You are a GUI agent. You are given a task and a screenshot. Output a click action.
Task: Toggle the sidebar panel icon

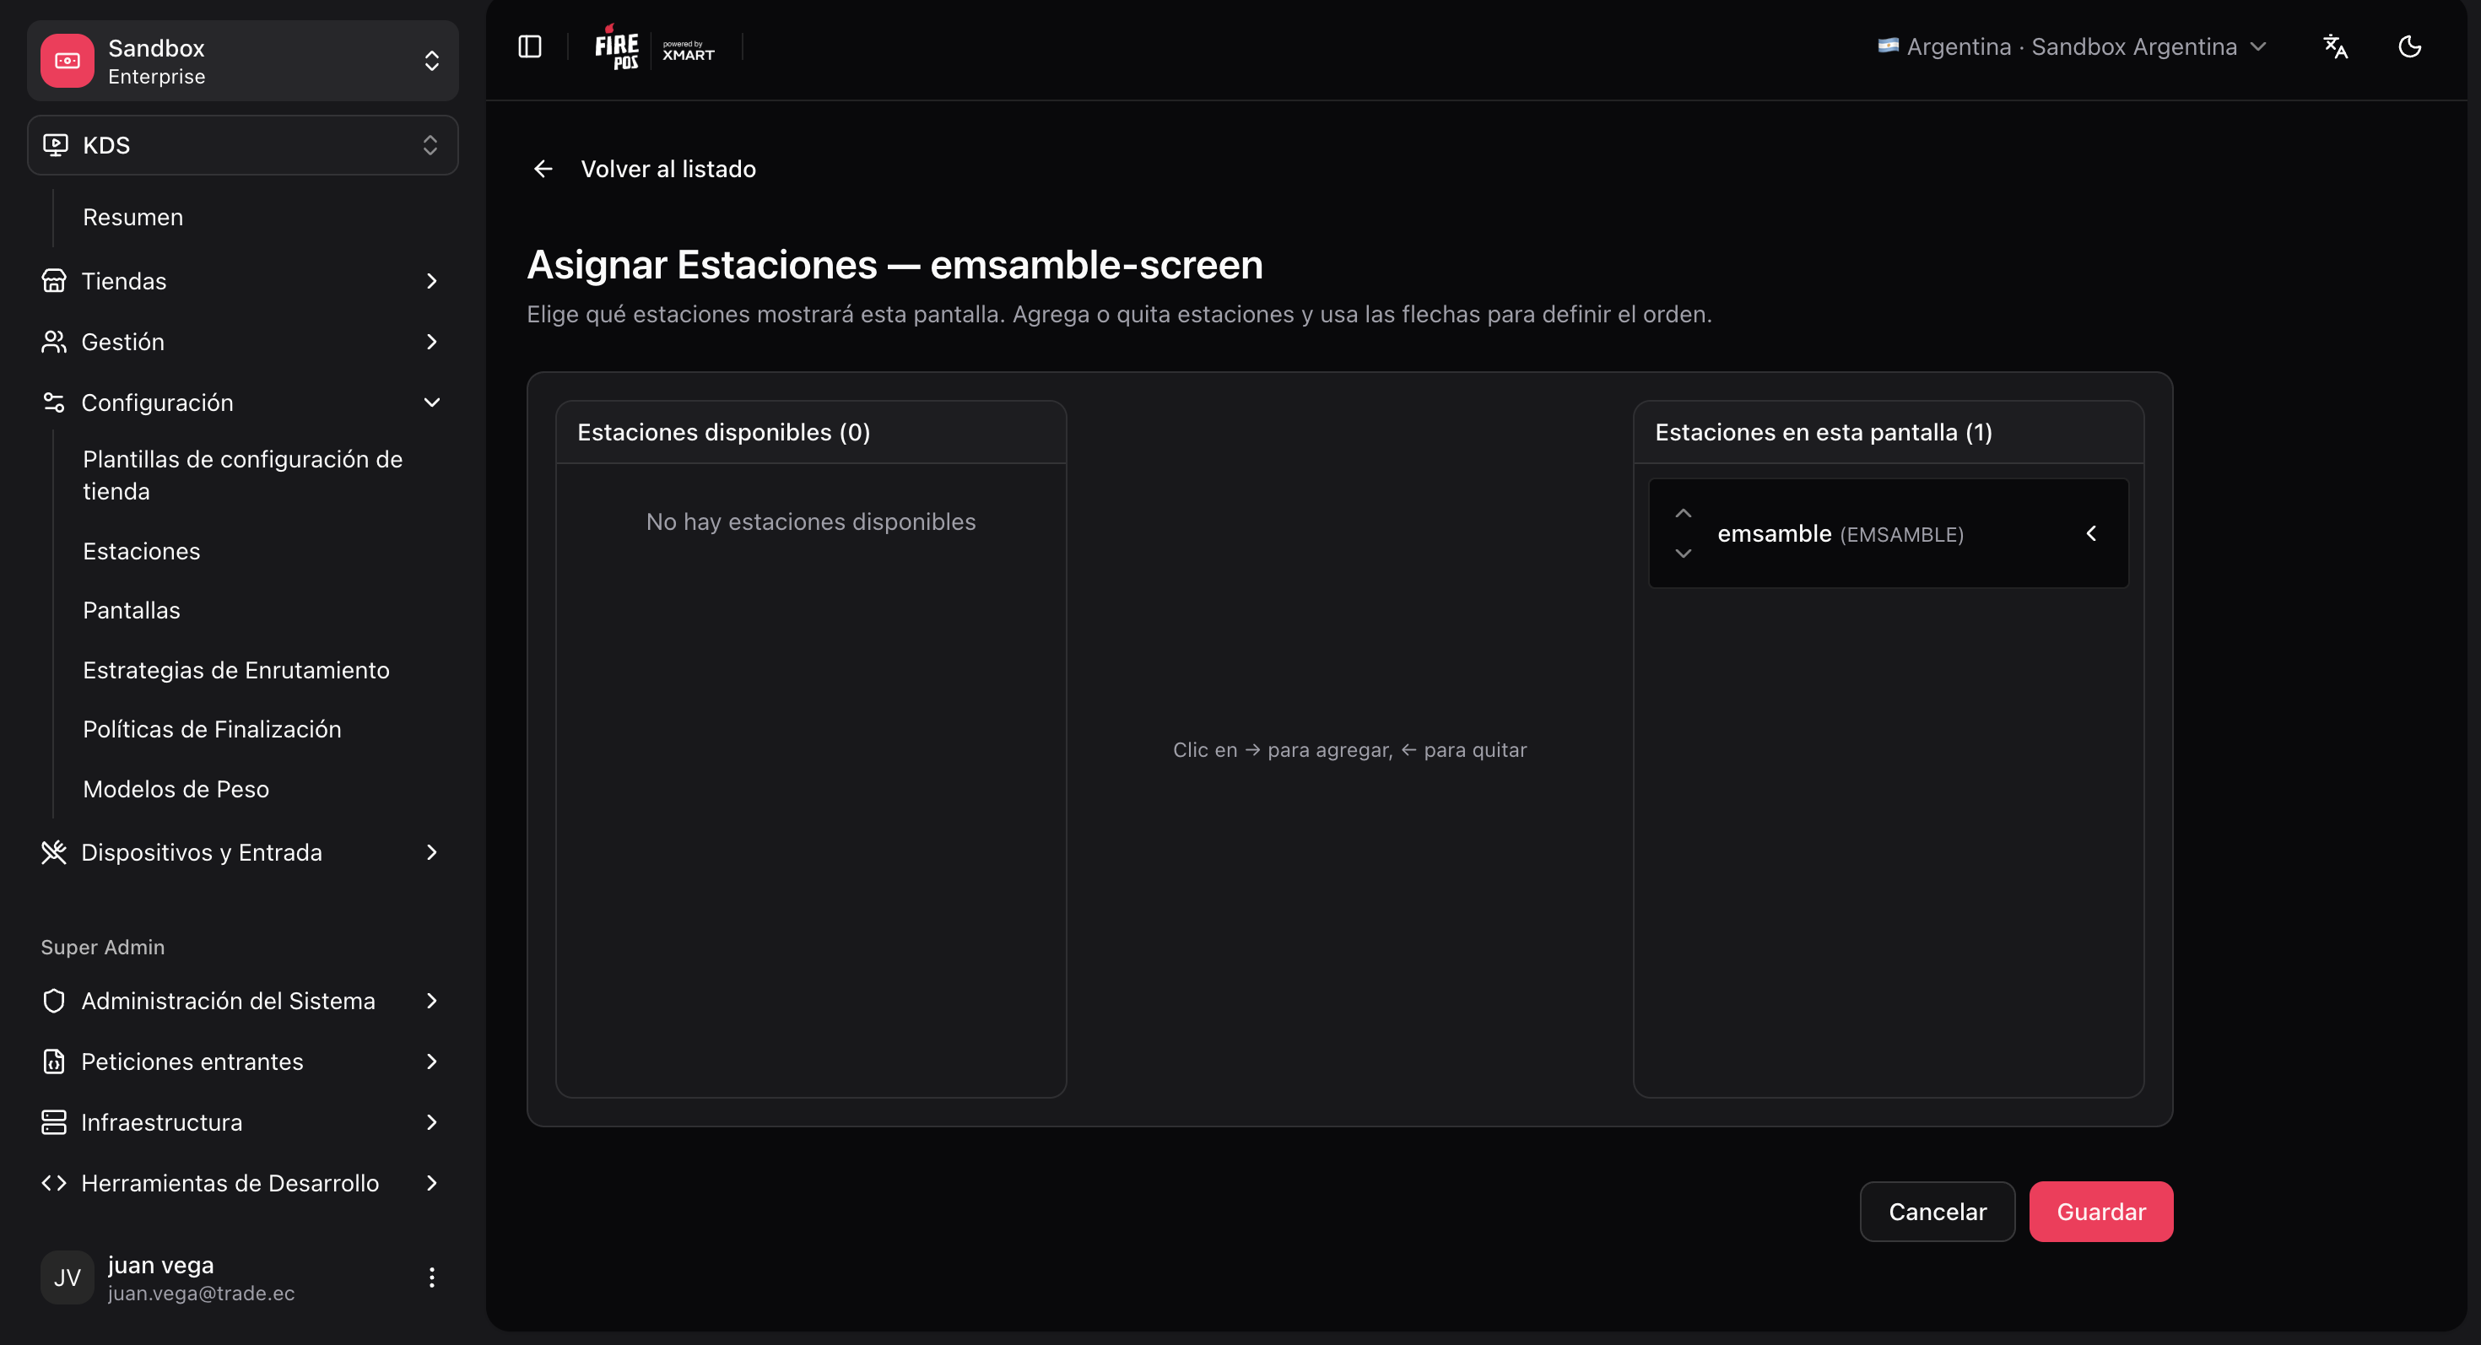[530, 46]
